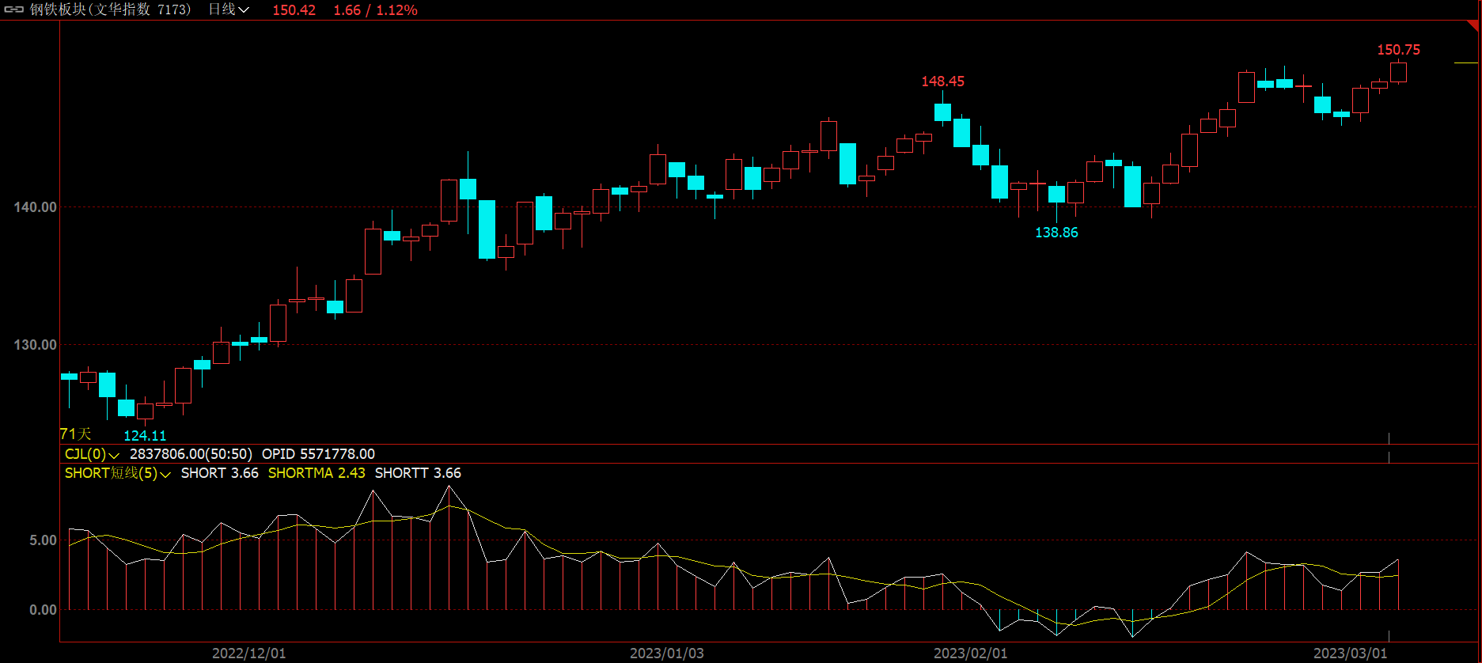
Task: Click the OPID 5571778.00 value
Action: coord(318,454)
